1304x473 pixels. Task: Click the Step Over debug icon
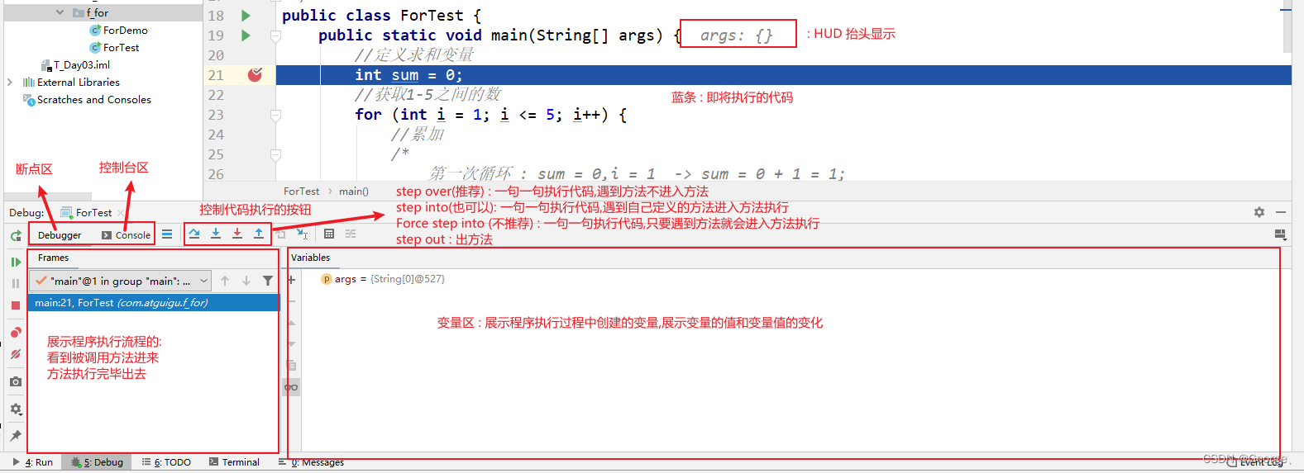click(x=194, y=234)
